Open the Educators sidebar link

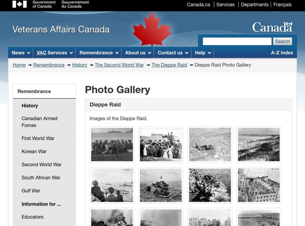click(x=32, y=217)
